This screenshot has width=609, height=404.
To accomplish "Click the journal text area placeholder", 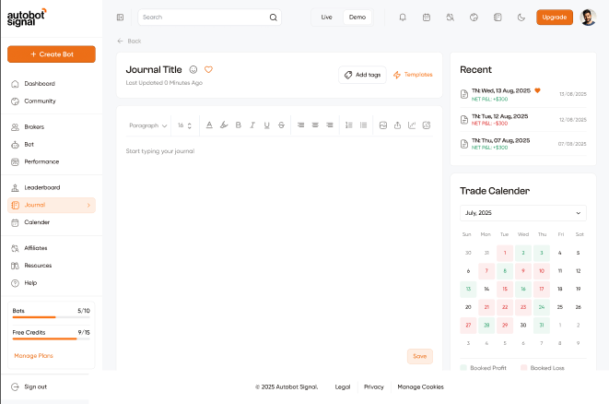I will (x=160, y=151).
